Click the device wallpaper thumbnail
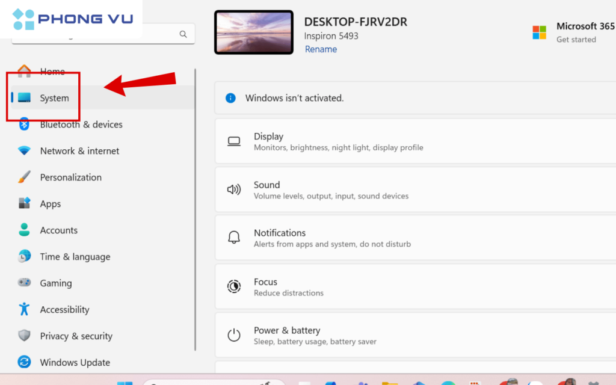616x385 pixels. click(x=253, y=32)
